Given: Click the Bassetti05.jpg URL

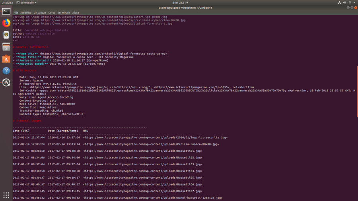Looking at the screenshot, I should coord(143,178).
